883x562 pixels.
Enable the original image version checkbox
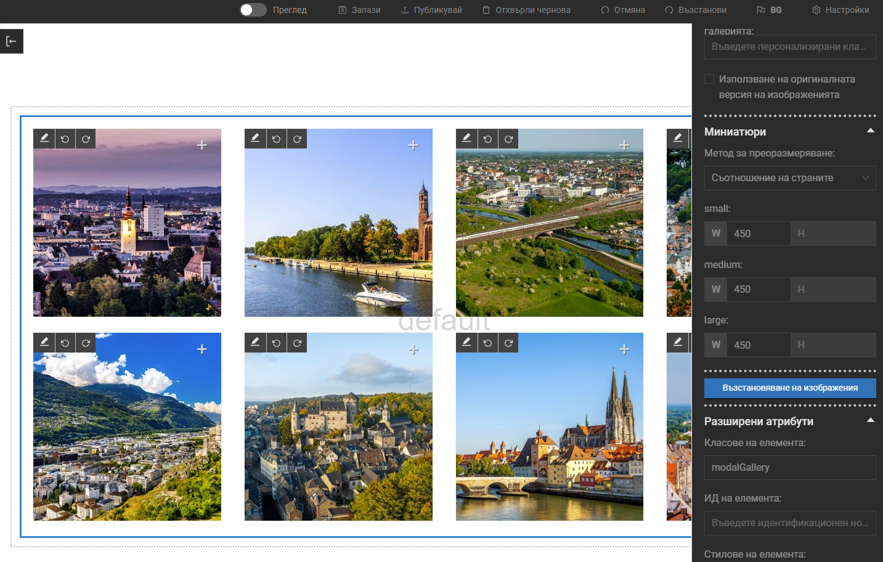tap(709, 79)
